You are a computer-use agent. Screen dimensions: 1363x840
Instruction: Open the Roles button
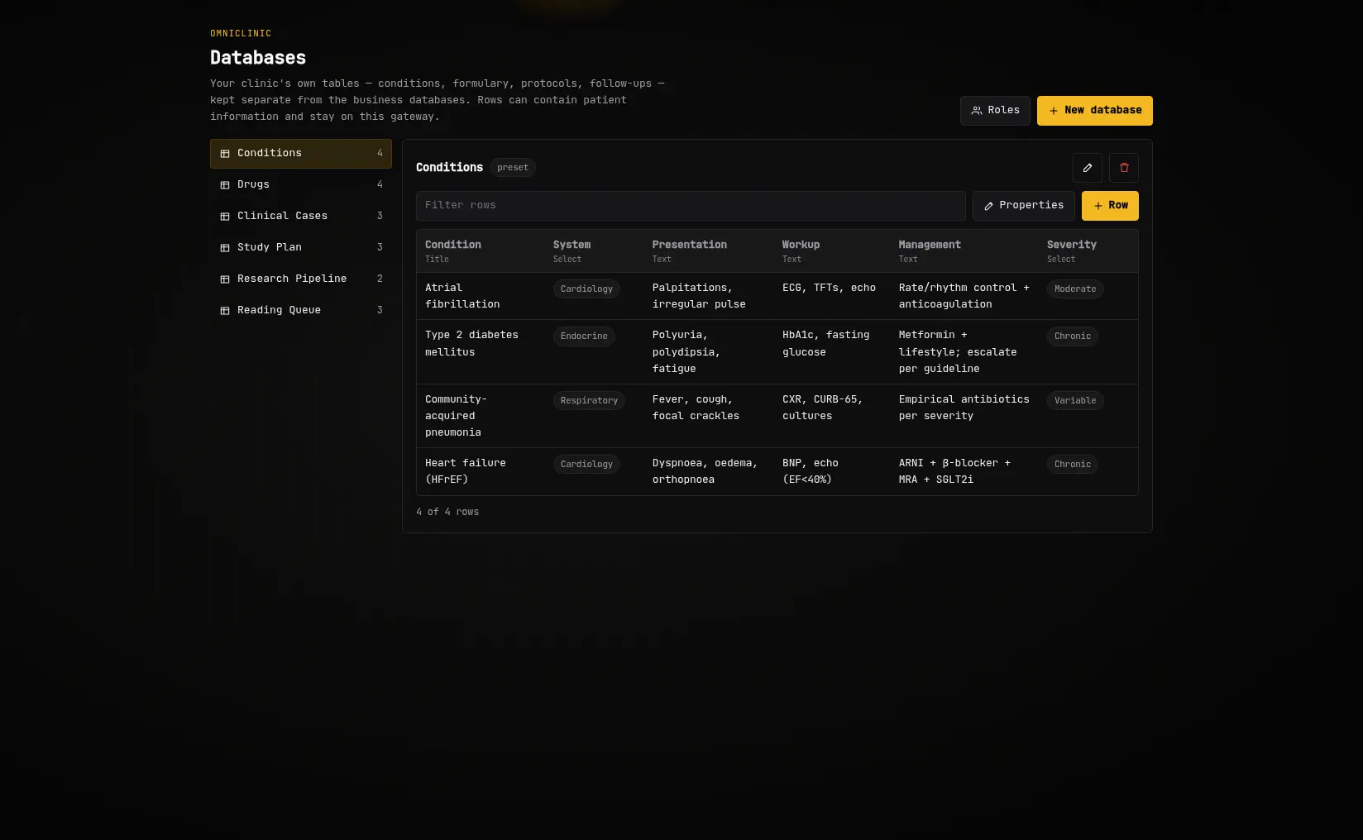[x=995, y=111]
